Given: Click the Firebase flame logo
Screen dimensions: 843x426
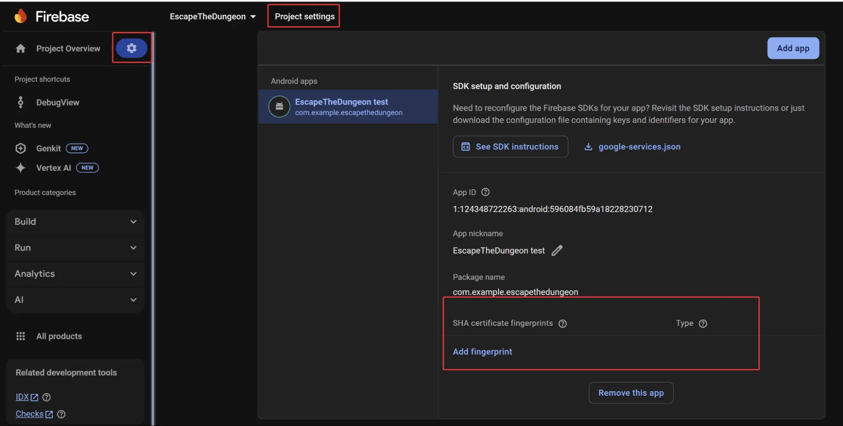Looking at the screenshot, I should [x=20, y=16].
